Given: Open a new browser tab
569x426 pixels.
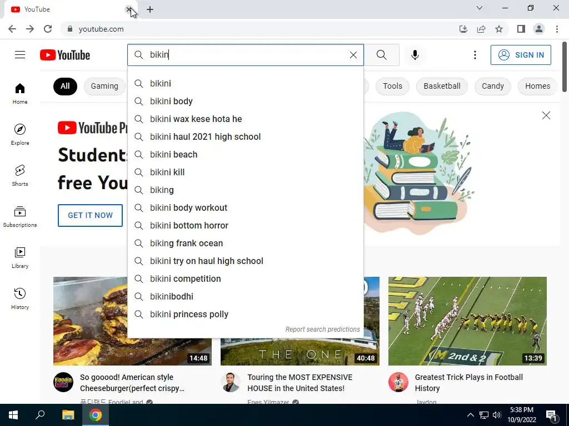Looking at the screenshot, I should pyautogui.click(x=150, y=9).
